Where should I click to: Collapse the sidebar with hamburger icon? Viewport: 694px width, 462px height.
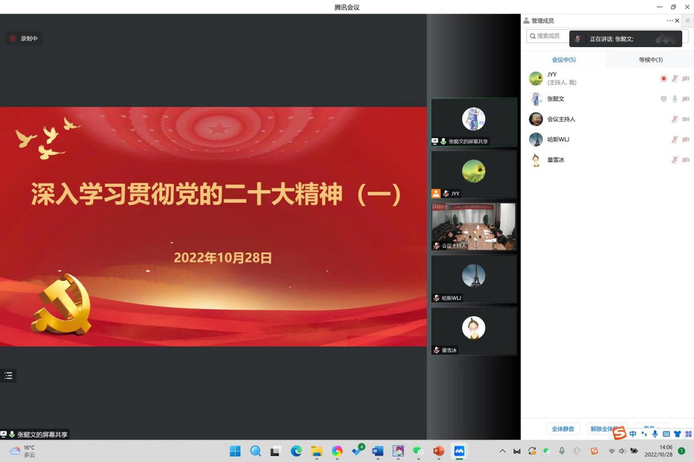[688, 20]
